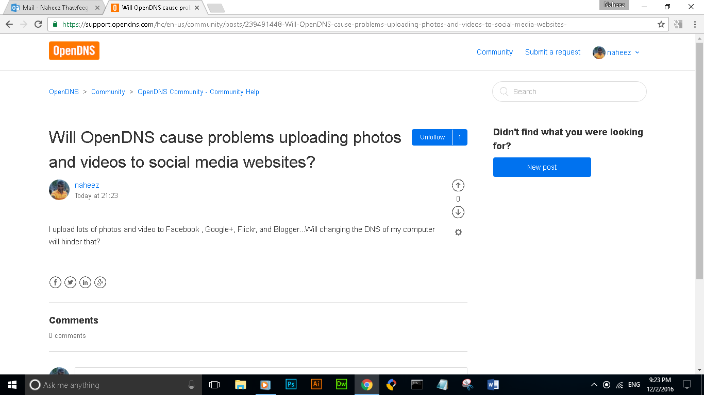Viewport: 704px width, 395px height.
Task: Share post on Twitter icon
Action: (x=70, y=282)
